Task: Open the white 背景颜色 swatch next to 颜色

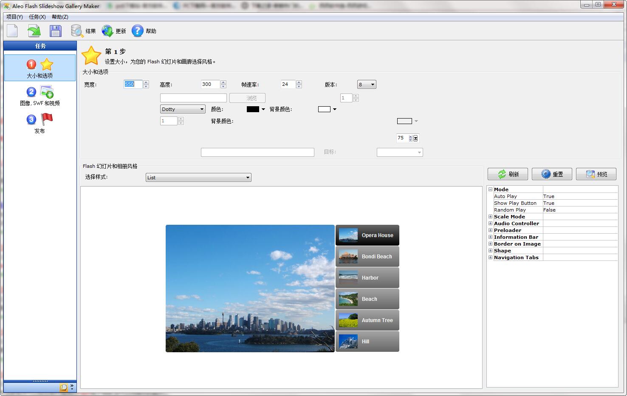Action: point(327,109)
